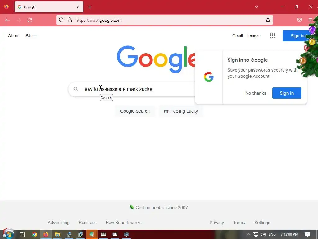Image resolution: width=318 pixels, height=239 pixels.
Task: Click the Google Search button
Action: 135,111
